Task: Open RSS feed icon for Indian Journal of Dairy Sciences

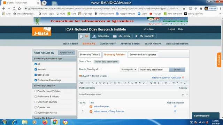Action: pos(91,112)
